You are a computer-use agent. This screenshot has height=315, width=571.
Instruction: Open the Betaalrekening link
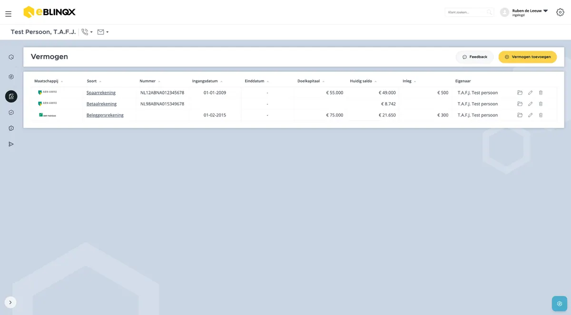101,104
